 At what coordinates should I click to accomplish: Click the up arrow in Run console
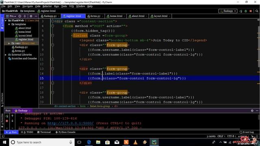[13, 116]
